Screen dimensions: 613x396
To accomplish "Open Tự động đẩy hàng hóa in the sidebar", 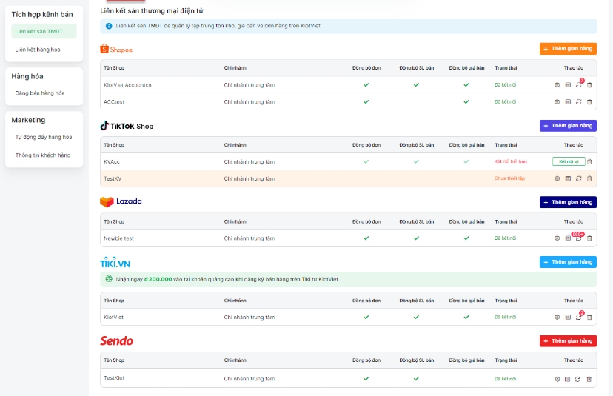I will [44, 137].
